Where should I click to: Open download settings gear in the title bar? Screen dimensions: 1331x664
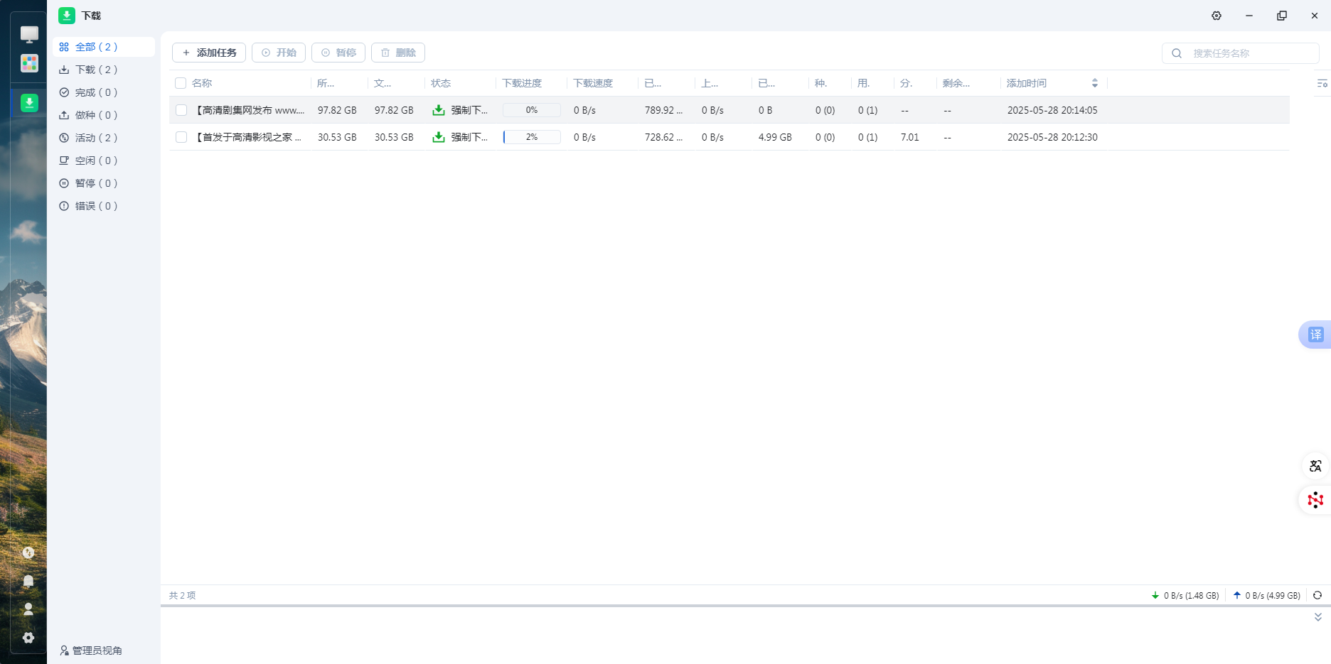tap(1217, 16)
